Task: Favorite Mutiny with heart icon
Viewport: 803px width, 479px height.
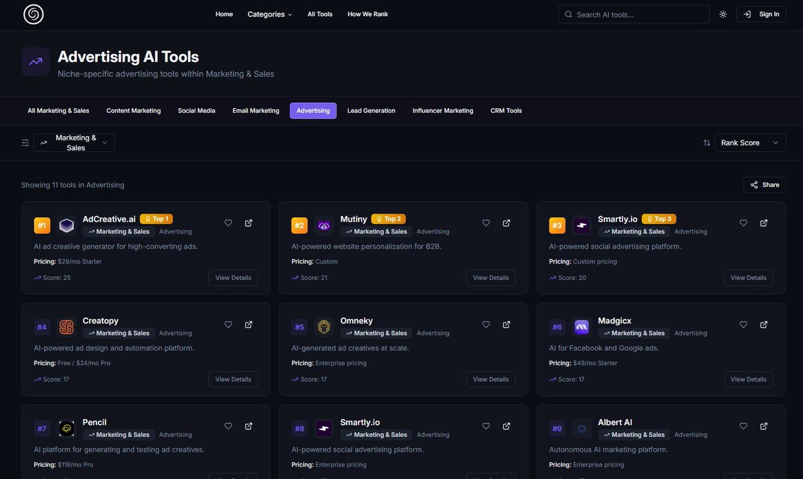Action: tap(486, 223)
